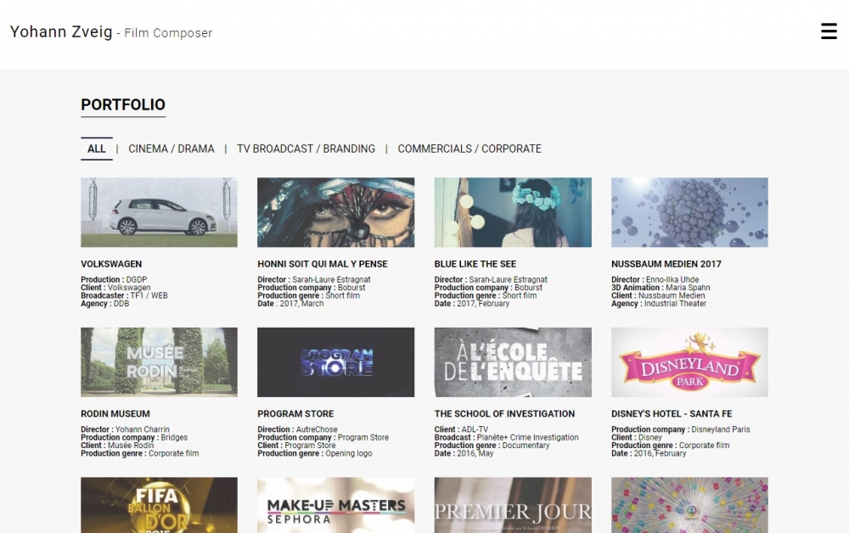
Task: Open the Volkswagen car thumbnail
Action: [x=159, y=212]
